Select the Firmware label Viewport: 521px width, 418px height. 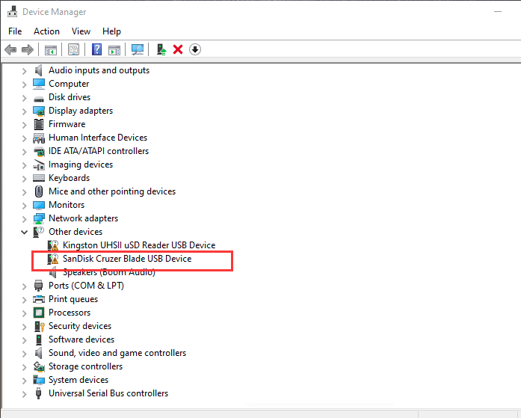pos(67,124)
